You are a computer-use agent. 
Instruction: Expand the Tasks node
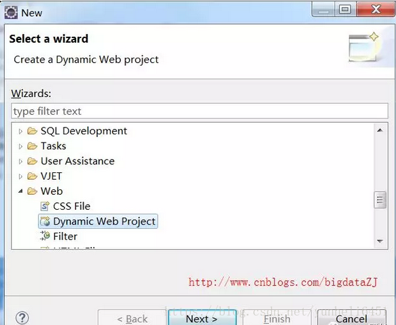[20, 147]
